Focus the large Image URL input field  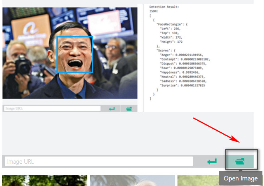click(x=99, y=161)
